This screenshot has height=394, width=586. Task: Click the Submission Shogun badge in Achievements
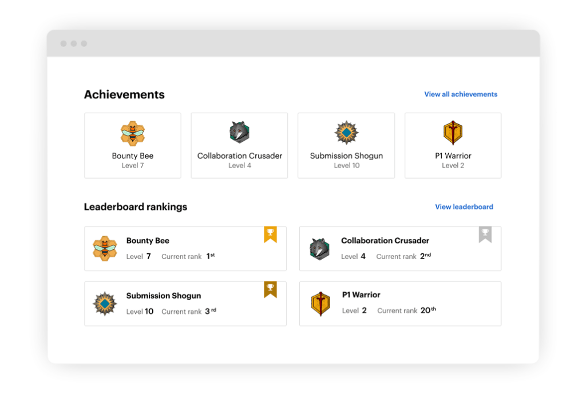pyautogui.click(x=346, y=133)
